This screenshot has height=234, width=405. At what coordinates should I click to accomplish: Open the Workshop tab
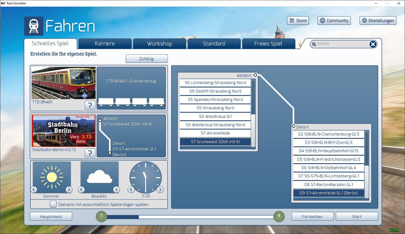[x=160, y=44]
